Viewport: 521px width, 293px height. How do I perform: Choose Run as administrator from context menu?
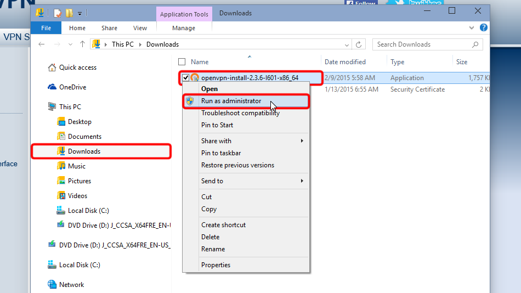tap(231, 101)
